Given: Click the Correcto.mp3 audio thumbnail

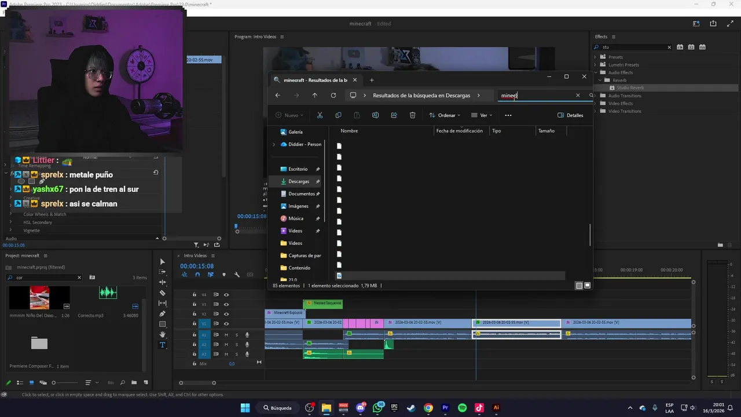Looking at the screenshot, I should pos(108,292).
